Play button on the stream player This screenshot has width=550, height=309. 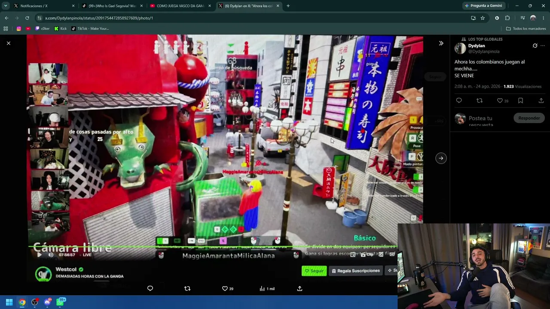pos(39,254)
